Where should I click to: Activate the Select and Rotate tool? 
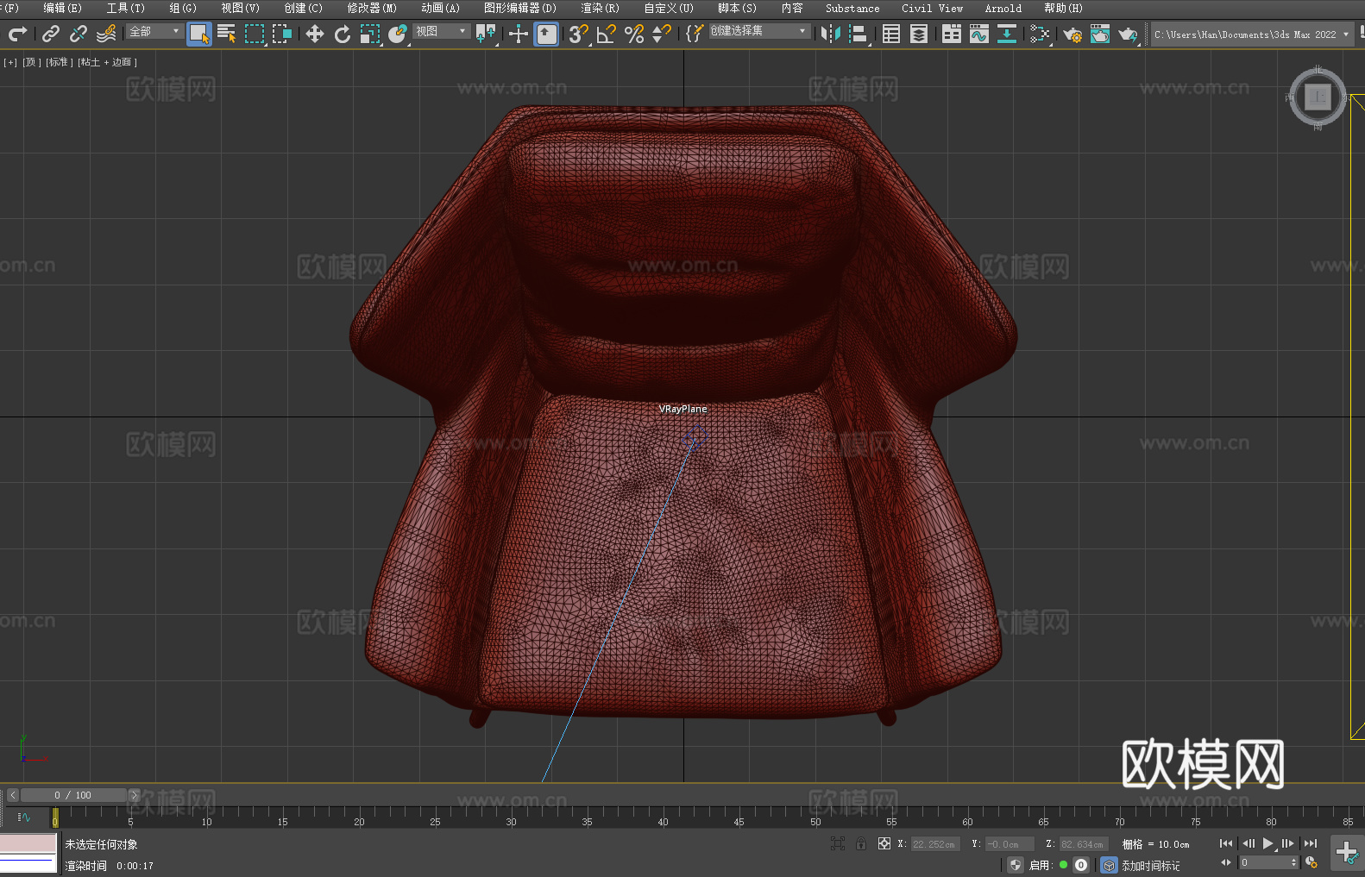click(x=343, y=34)
